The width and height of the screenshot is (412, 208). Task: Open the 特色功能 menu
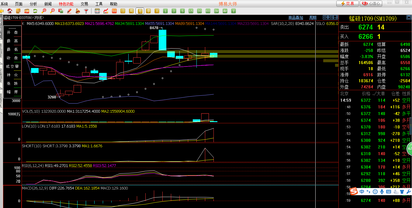tap(66, 4)
